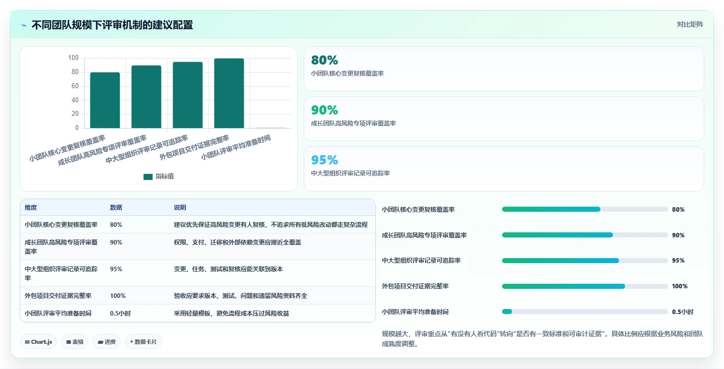Click the 中大型组织评审记录可追踪率 chart bar
The image size is (724, 369).
tap(188, 95)
